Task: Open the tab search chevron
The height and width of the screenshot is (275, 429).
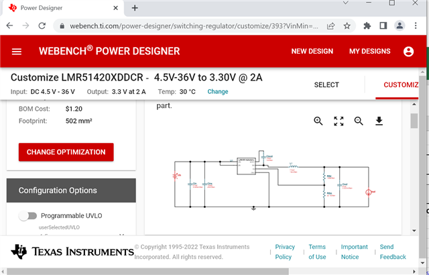Action: [x=346, y=3]
